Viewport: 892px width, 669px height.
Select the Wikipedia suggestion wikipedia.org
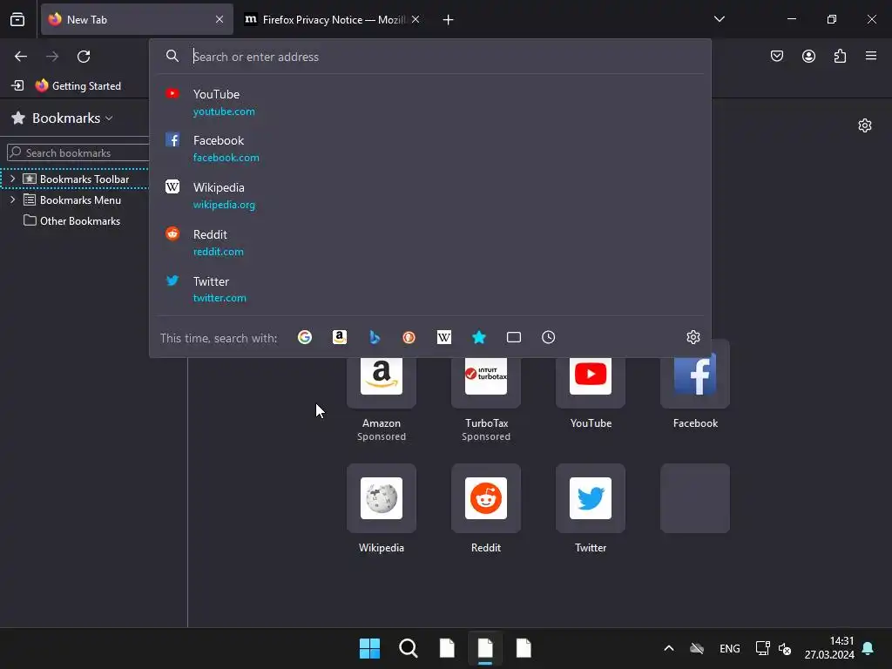pos(430,195)
